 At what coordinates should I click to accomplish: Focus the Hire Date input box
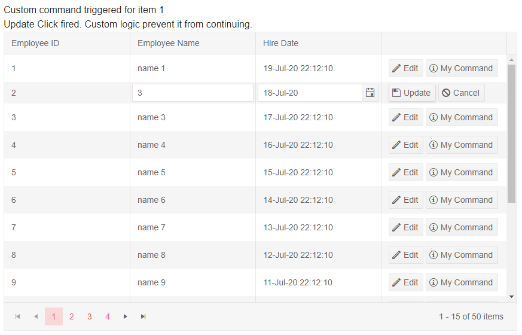[x=310, y=93]
